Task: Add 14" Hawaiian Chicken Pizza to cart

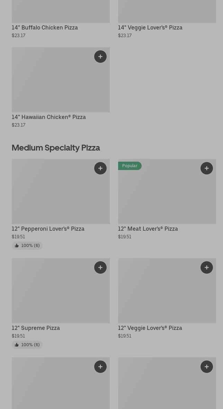Action: tap(100, 57)
